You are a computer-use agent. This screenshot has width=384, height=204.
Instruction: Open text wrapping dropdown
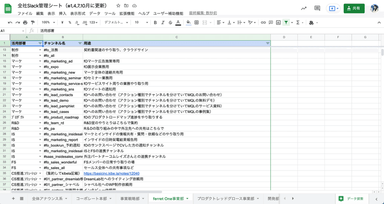(x=241, y=23)
